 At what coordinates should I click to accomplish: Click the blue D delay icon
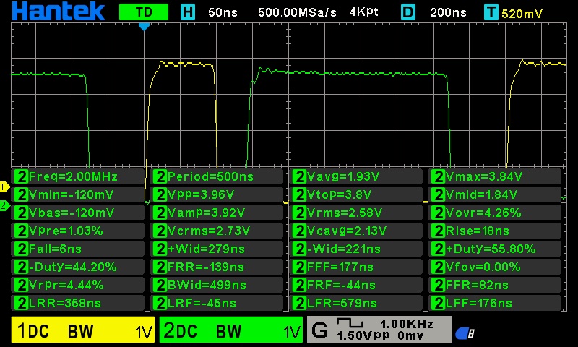tap(408, 12)
